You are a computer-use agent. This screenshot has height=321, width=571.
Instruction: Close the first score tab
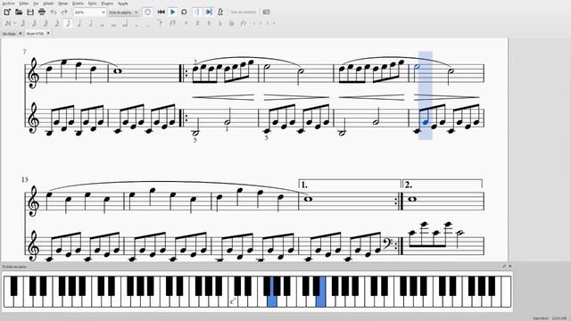(x=21, y=33)
